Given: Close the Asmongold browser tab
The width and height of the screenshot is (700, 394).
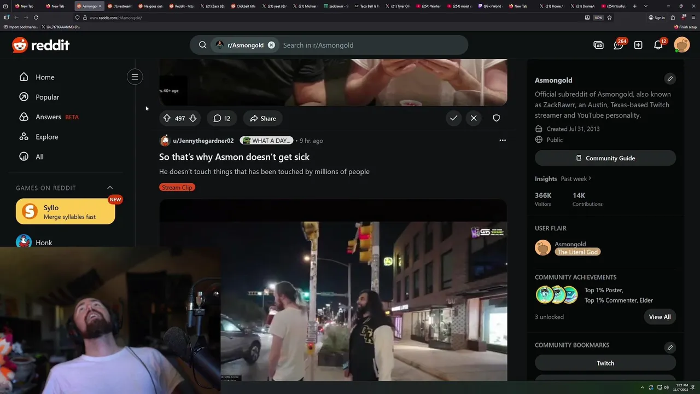Looking at the screenshot, I should point(100,6).
